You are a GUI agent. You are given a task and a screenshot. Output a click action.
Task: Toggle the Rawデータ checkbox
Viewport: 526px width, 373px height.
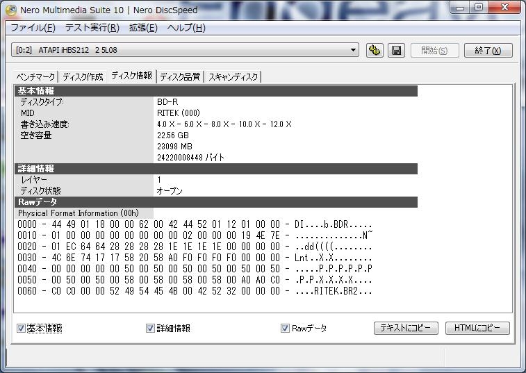[285, 328]
